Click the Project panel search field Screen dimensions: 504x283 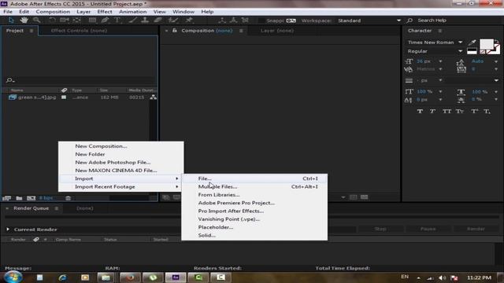click(x=80, y=80)
